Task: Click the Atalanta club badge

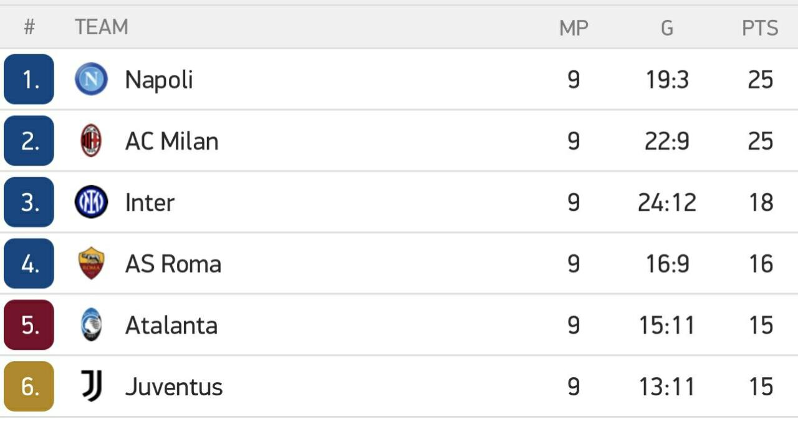Action: coord(91,325)
